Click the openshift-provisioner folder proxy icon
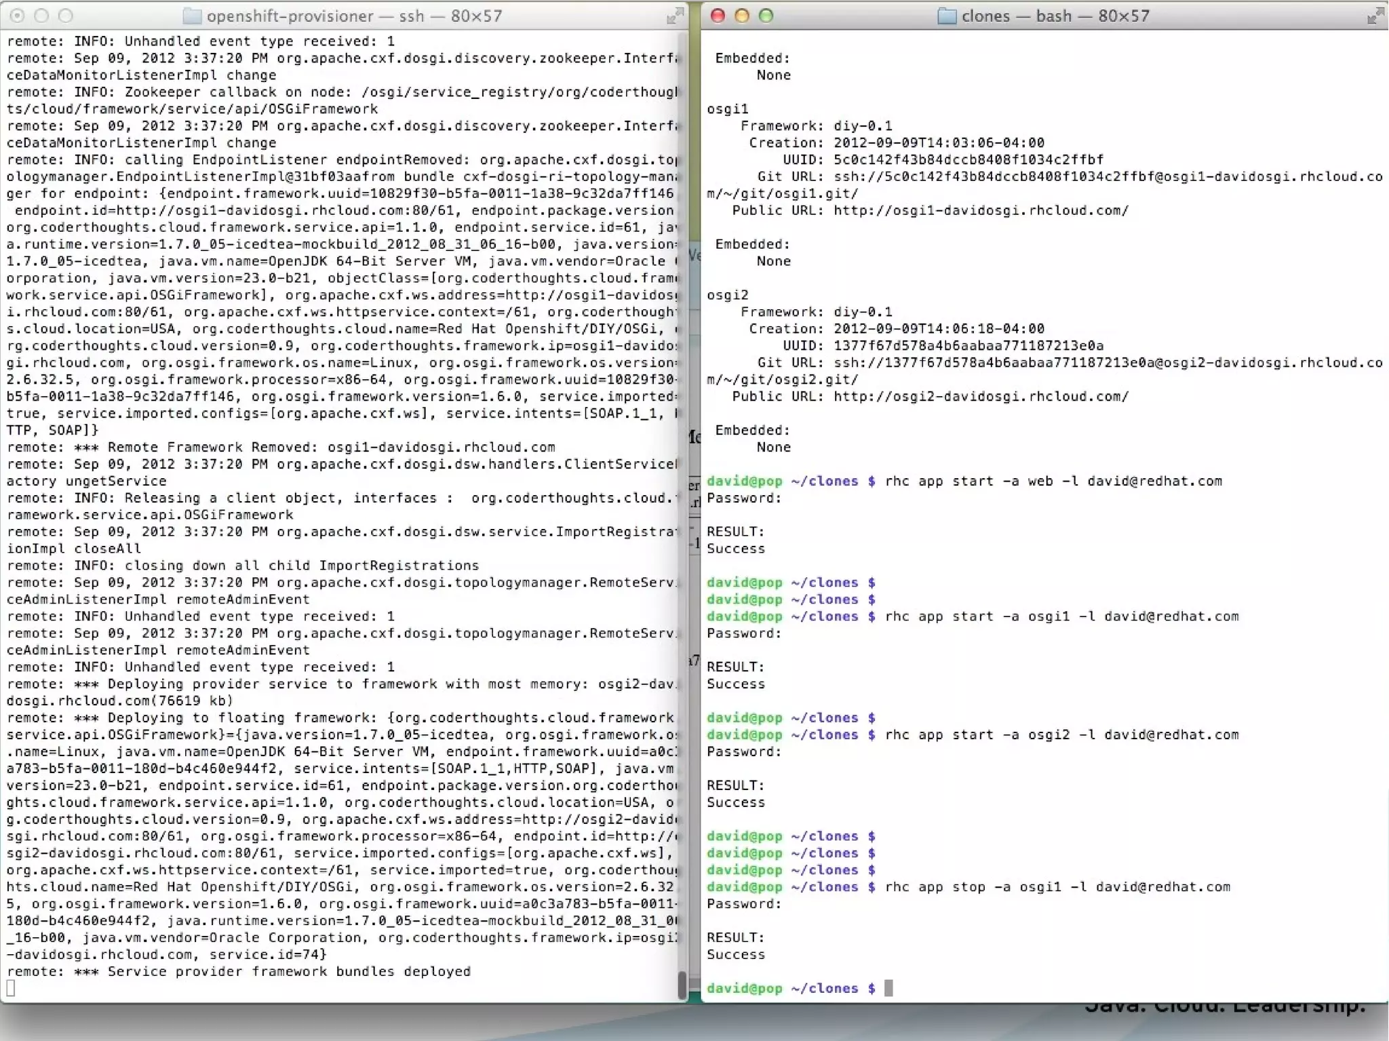1389x1041 pixels. pyautogui.click(x=192, y=16)
